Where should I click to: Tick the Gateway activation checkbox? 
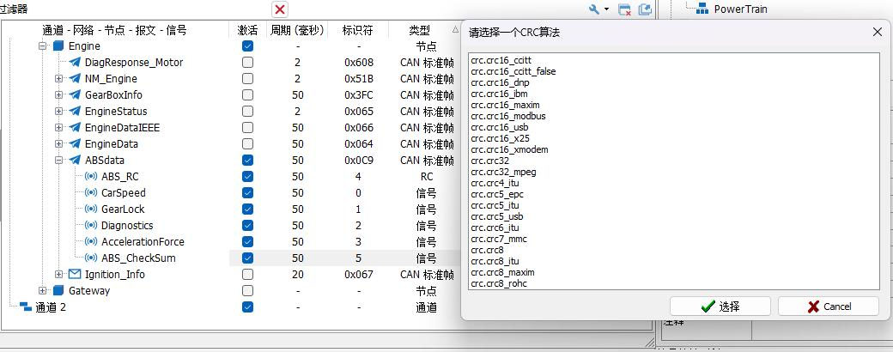tap(248, 290)
